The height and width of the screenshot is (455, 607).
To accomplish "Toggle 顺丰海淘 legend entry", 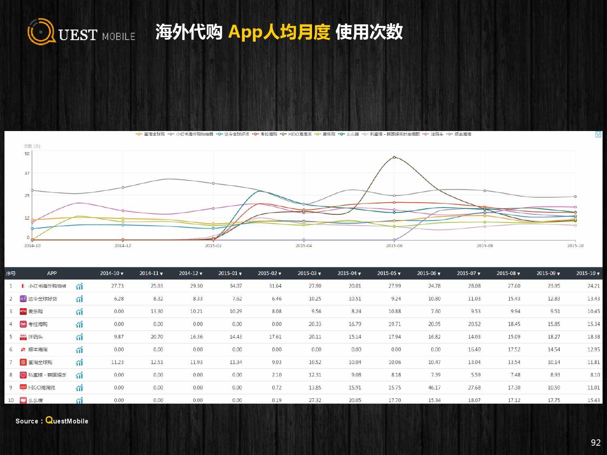I will [x=459, y=134].
